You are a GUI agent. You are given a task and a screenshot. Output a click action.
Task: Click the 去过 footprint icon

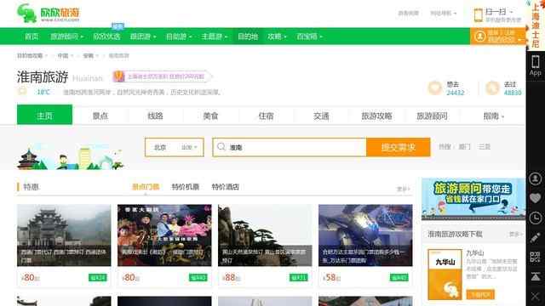(492, 88)
